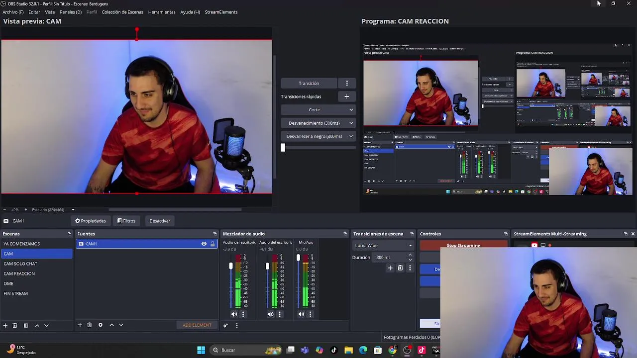The image size is (637, 358).
Task: Adjust the first Audio del escritorio volume fader
Action: [x=231, y=267]
